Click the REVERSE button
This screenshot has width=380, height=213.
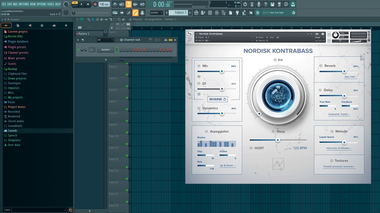[x=218, y=99]
